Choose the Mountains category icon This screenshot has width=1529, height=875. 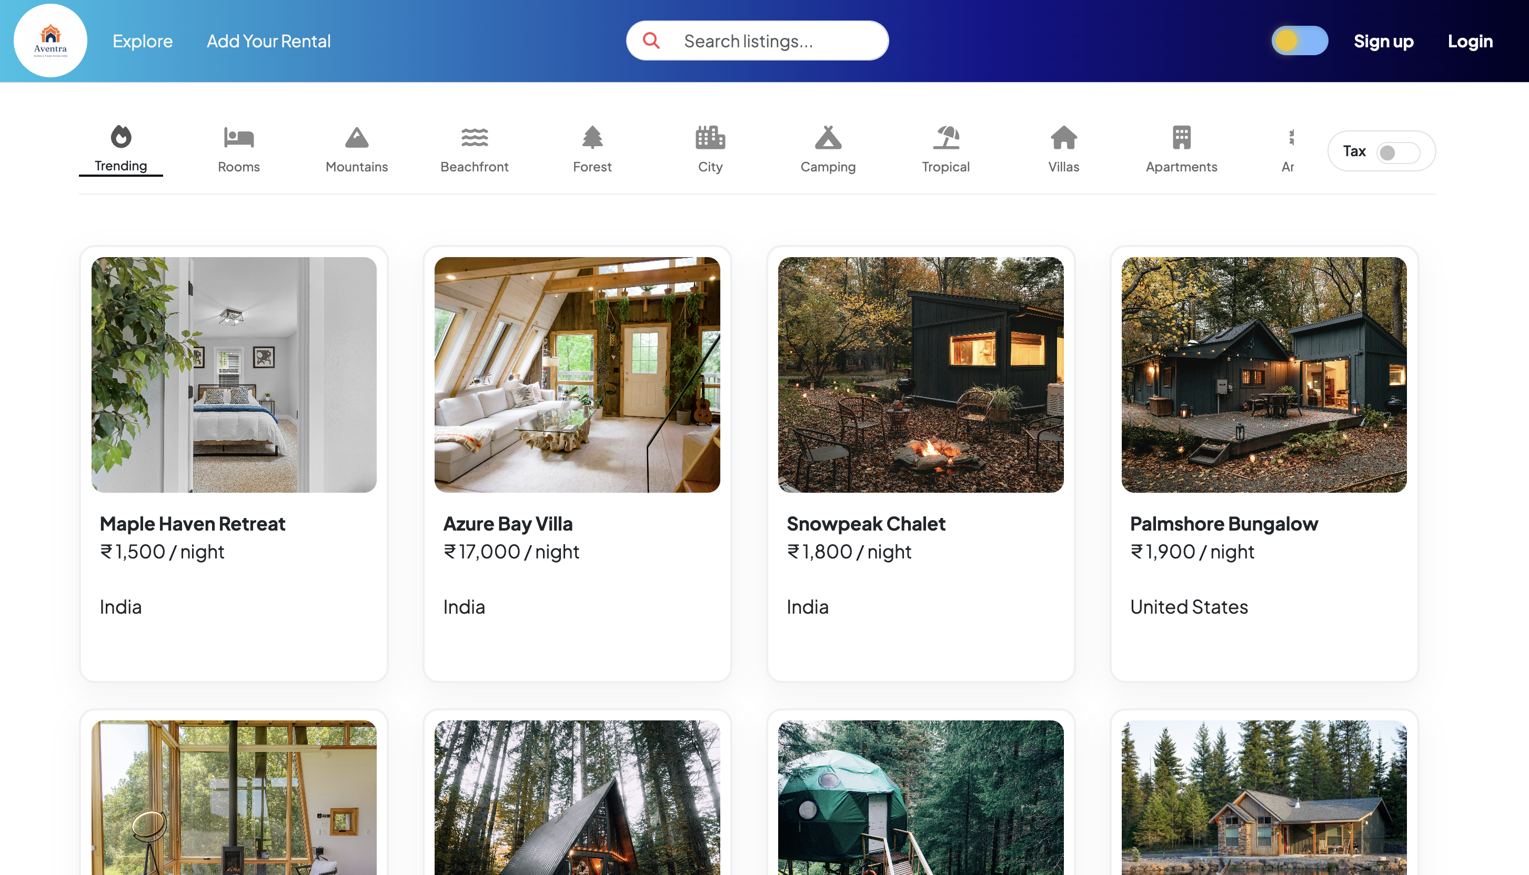click(357, 138)
